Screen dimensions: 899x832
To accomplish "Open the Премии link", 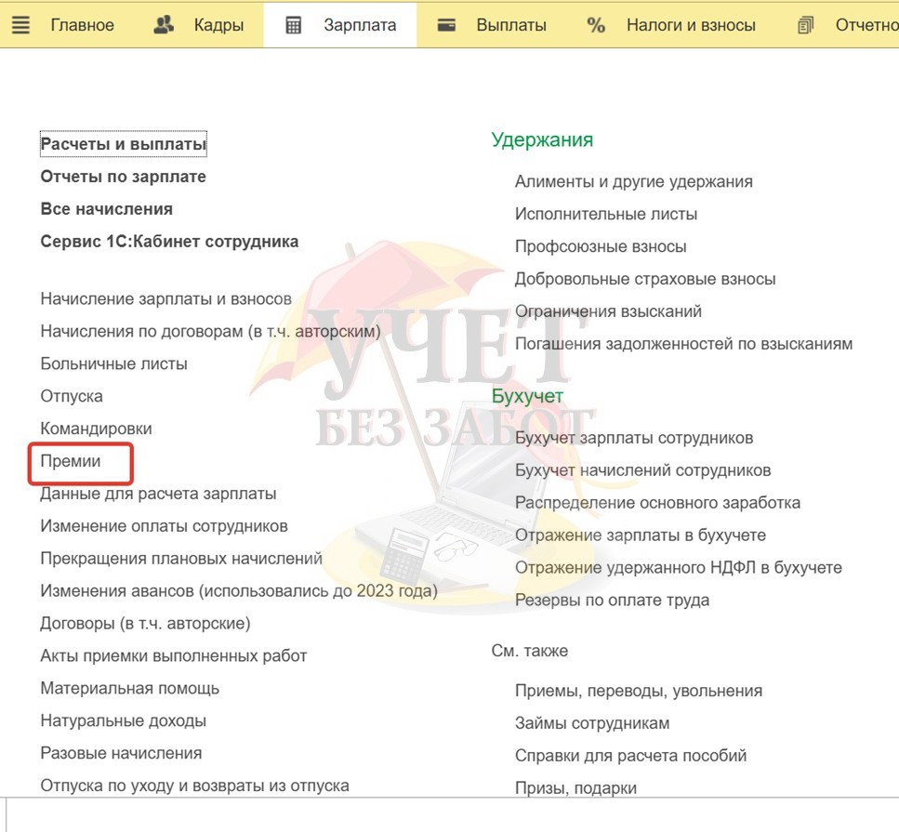I will (71, 461).
